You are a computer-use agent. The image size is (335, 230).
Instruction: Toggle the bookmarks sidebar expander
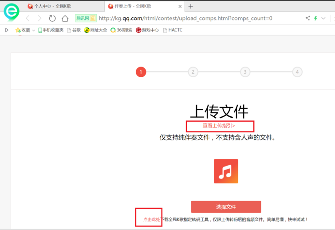point(7,30)
